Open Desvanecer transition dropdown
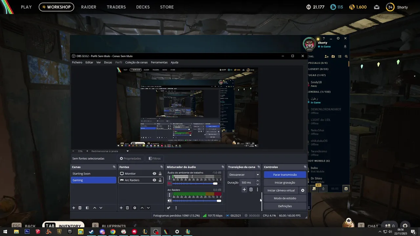This screenshot has width=420, height=236. click(x=244, y=175)
